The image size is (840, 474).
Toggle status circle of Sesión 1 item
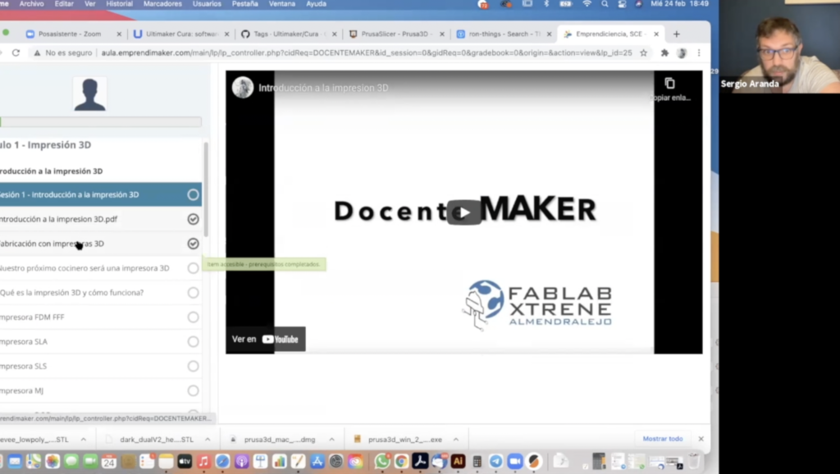tap(193, 194)
